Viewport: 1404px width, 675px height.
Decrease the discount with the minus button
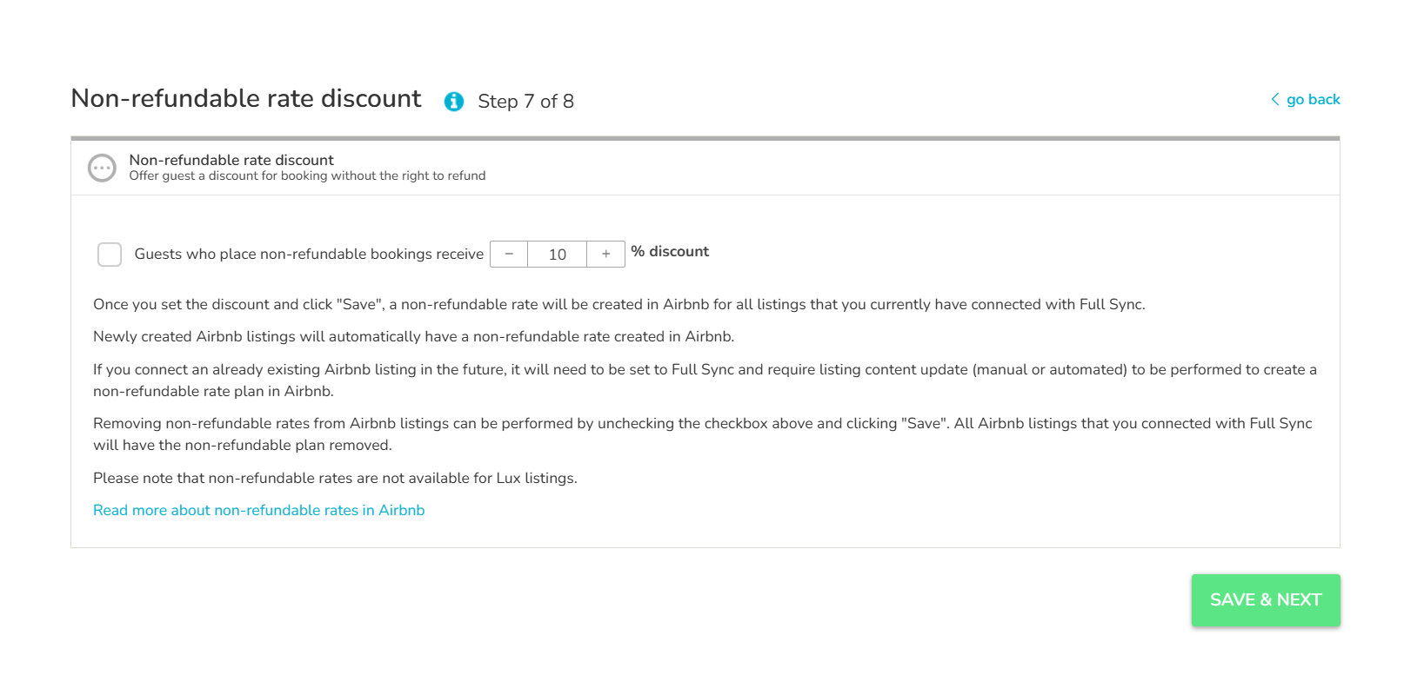(x=509, y=254)
